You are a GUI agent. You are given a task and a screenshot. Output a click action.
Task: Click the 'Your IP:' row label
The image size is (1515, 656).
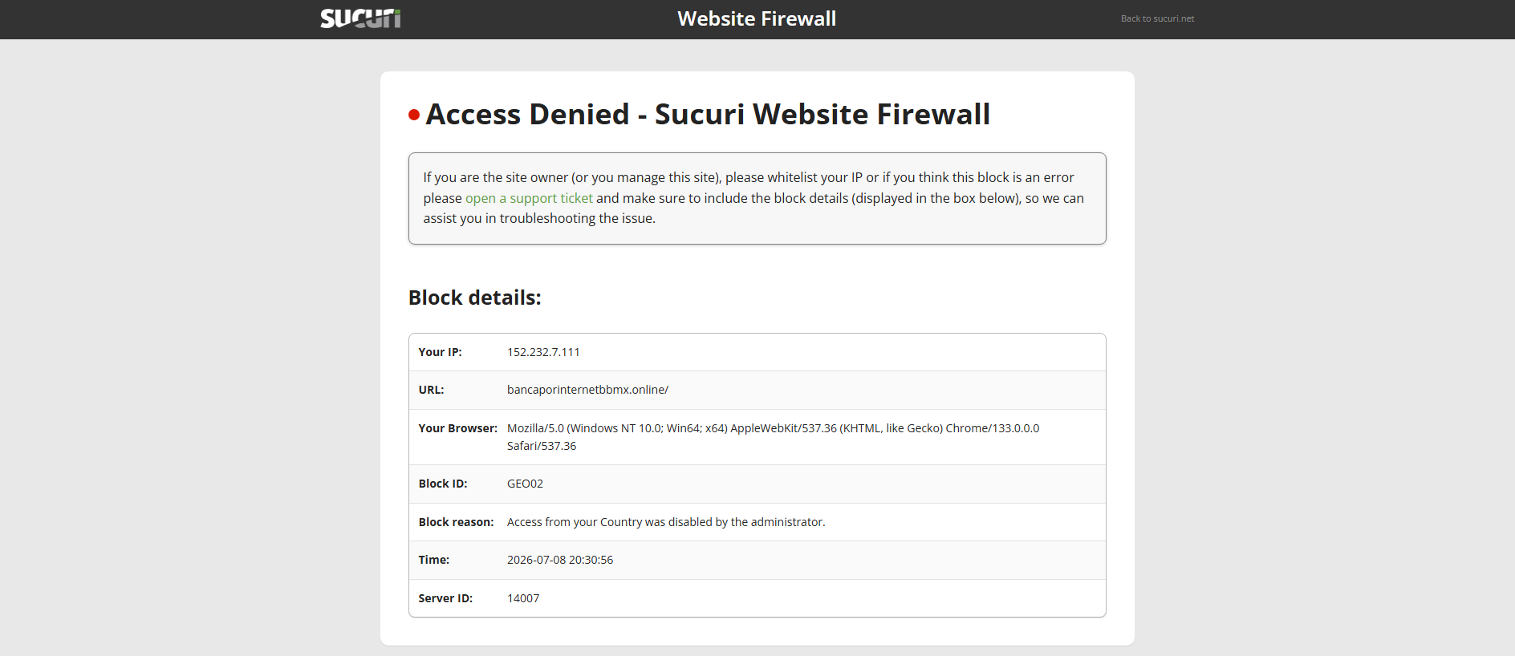440,352
